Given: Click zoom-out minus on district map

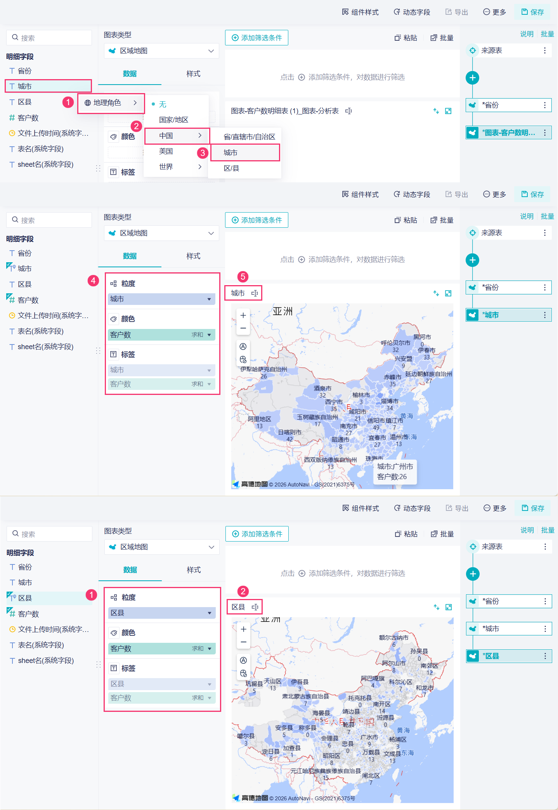Looking at the screenshot, I should point(244,642).
